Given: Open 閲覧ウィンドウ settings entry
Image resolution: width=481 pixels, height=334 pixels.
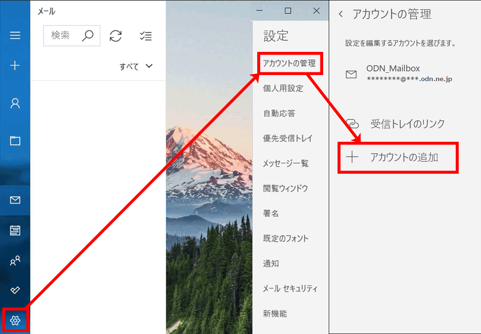Looking at the screenshot, I should click(285, 188).
